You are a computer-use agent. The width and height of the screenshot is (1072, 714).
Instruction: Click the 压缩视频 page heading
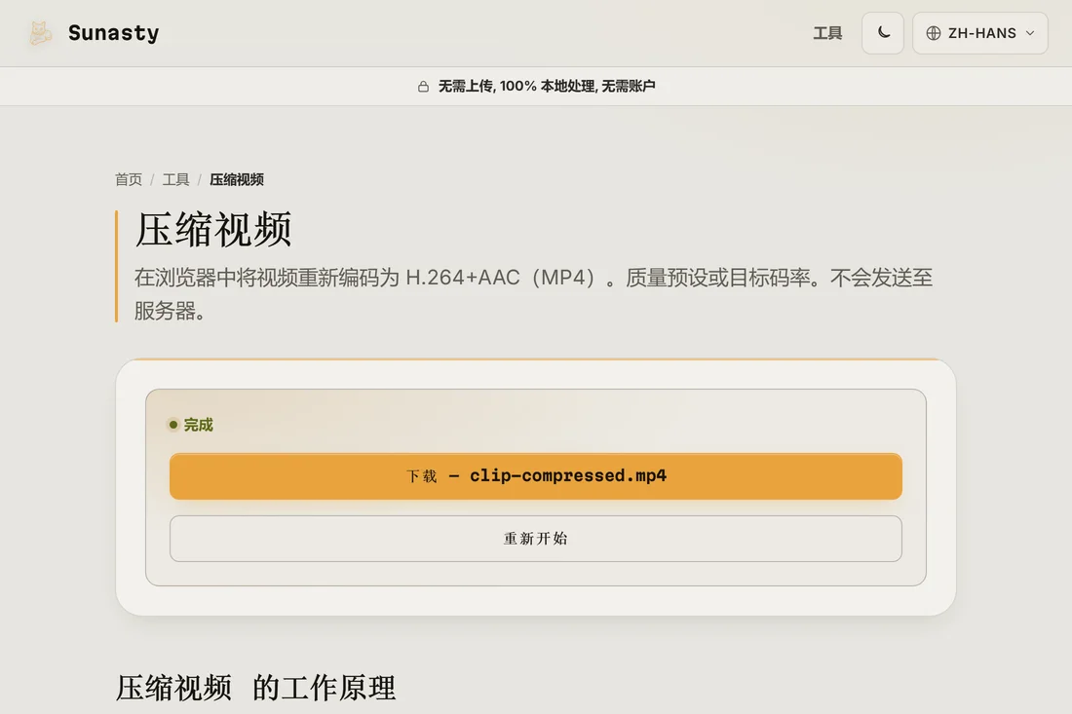214,230
